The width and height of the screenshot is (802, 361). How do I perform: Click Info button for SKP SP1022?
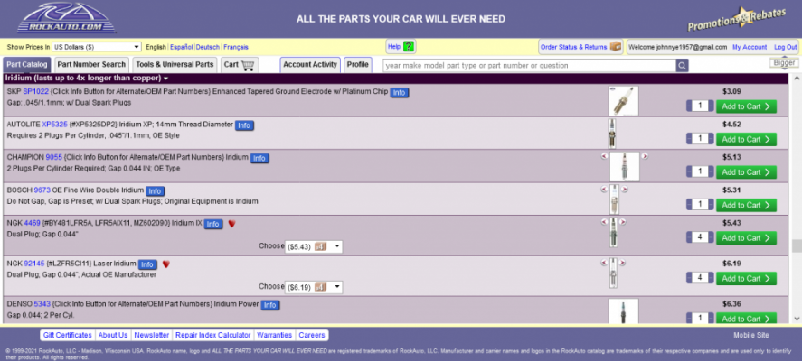click(400, 92)
